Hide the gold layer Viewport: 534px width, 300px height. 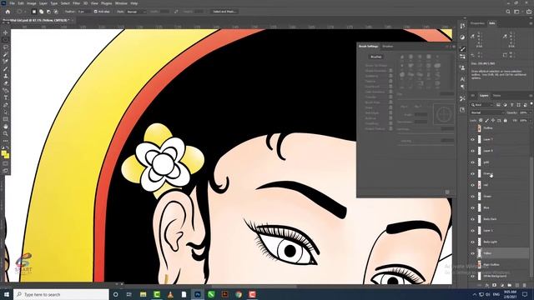point(473,162)
